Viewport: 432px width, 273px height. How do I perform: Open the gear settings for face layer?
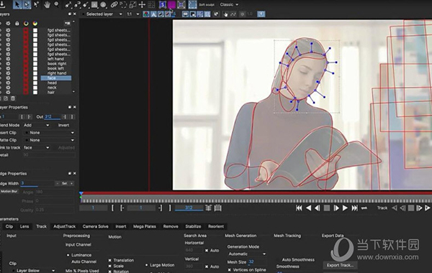pyautogui.click(x=8, y=78)
